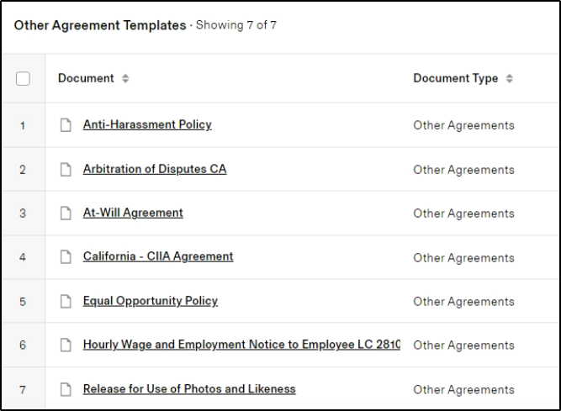Image resolution: width=561 pixels, height=411 pixels.
Task: Open Release for Use of Photos and Likeness
Action: pyautogui.click(x=189, y=389)
